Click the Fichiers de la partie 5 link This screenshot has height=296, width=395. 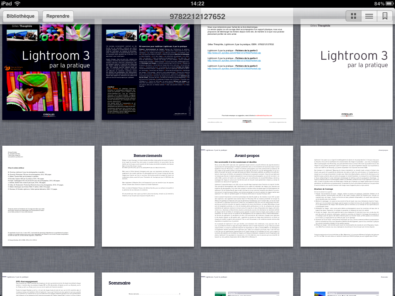tap(234, 69)
